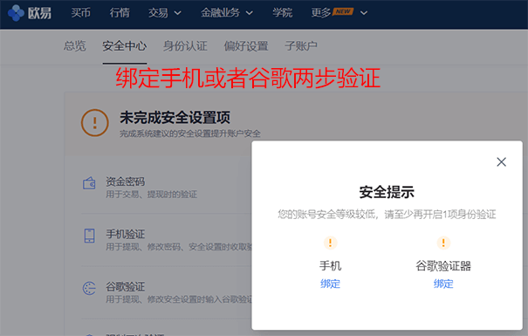This screenshot has height=336, width=528.
Task: Click 绑定 link under 谷歌验证器
Action: coord(443,284)
